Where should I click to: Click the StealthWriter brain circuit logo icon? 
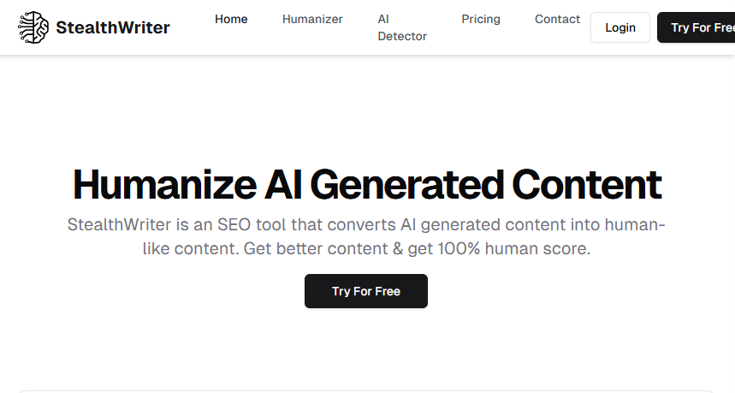coord(33,27)
